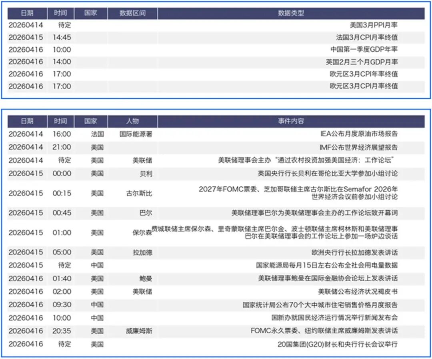The image size is (432, 359).
Task: Select 国新办就国民经济运行情况举行新闻发布会 event
Action: (334, 318)
